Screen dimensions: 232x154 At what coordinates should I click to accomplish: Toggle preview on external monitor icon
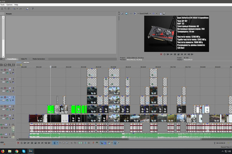tap(126, 13)
